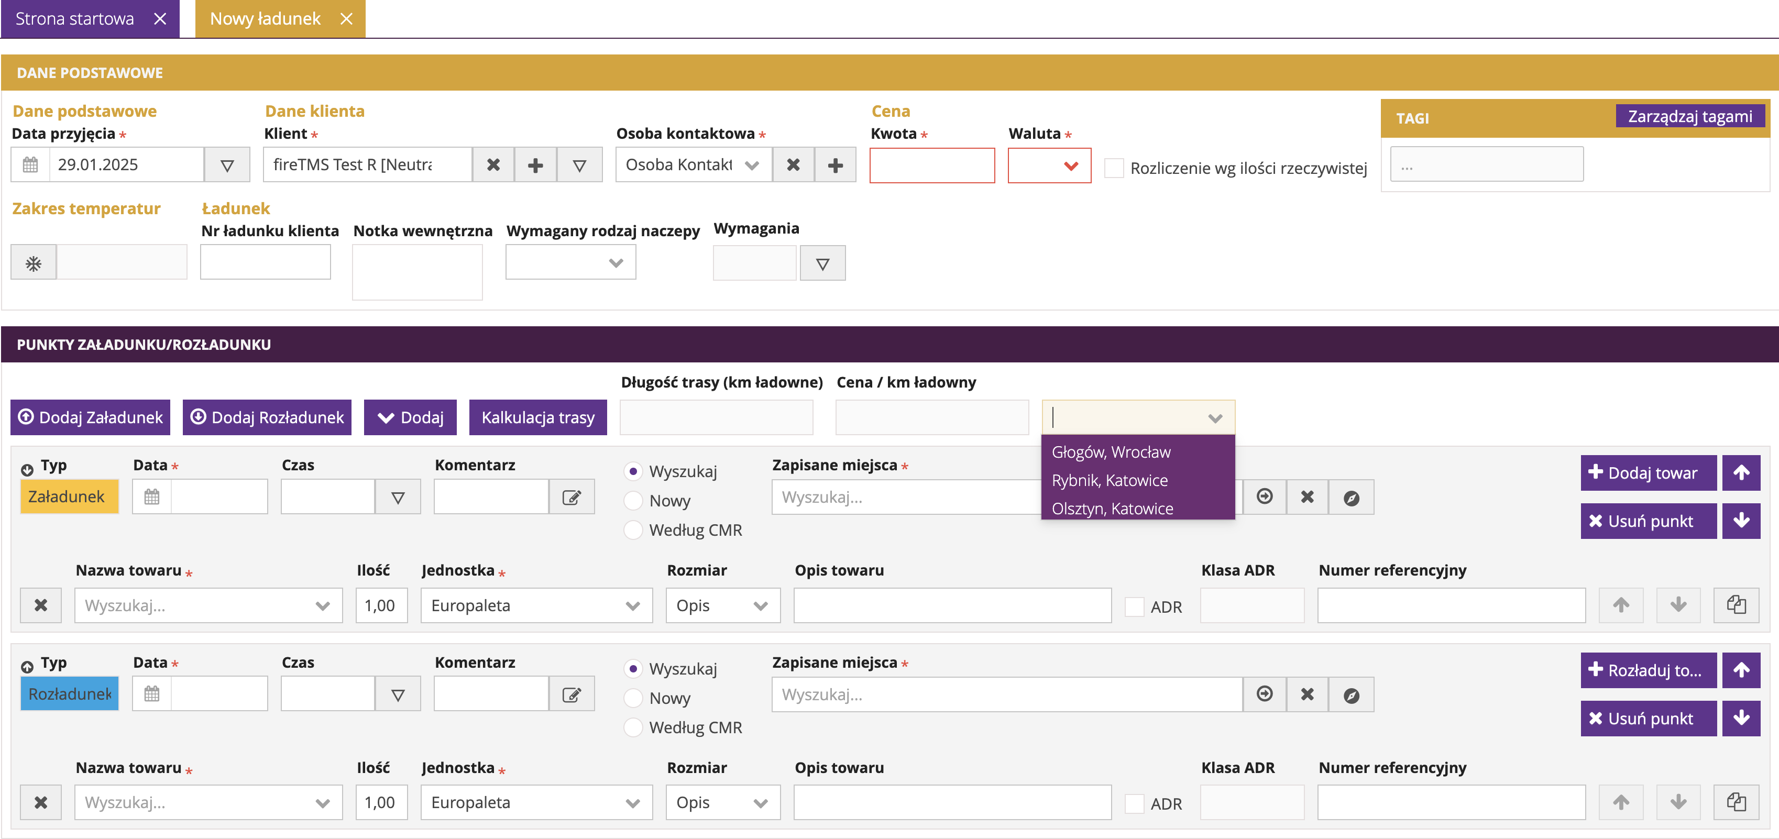Click the plus icon to add a client

(x=535, y=165)
